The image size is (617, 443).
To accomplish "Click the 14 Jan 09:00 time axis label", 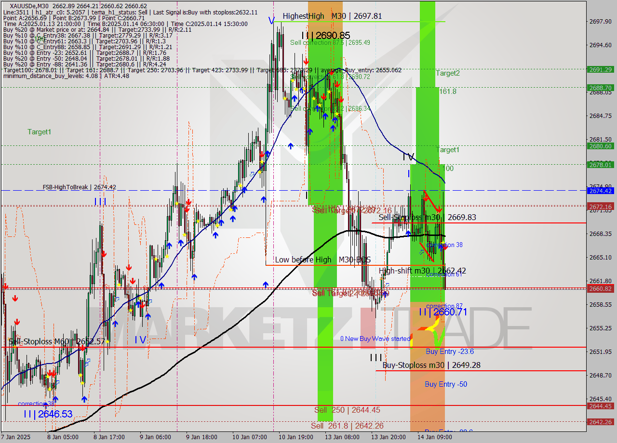I will [x=435, y=437].
